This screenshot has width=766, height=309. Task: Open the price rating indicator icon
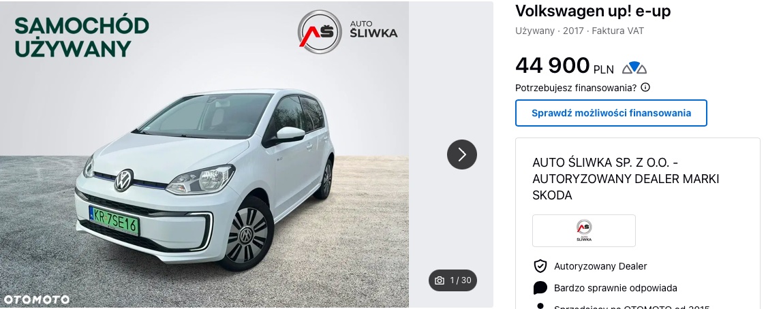[x=634, y=68]
